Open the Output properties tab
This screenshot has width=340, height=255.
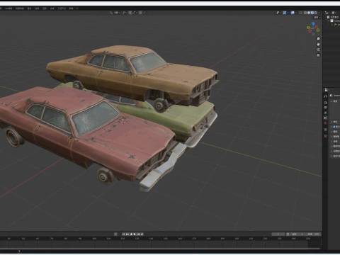point(325,108)
